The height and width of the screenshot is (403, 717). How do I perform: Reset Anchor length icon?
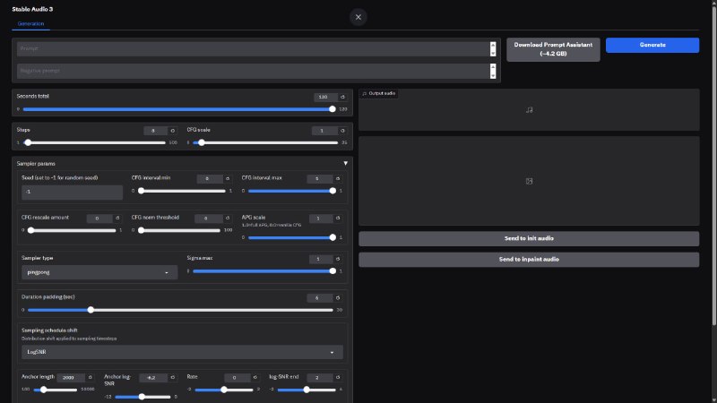tap(91, 377)
